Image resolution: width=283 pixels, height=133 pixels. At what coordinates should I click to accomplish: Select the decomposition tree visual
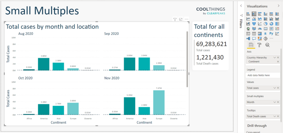(x=248, y=38)
